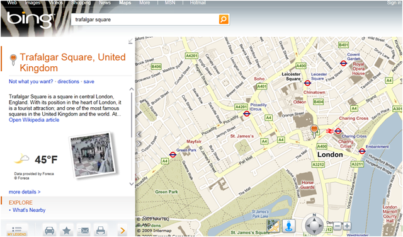Open the Web tab

(x=12, y=3)
